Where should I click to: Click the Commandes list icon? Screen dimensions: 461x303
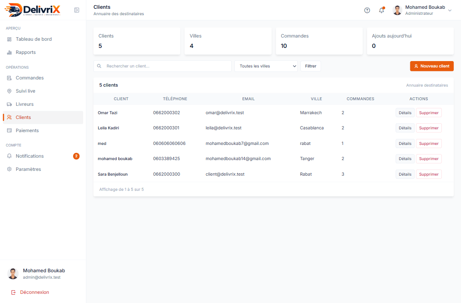(x=10, y=78)
